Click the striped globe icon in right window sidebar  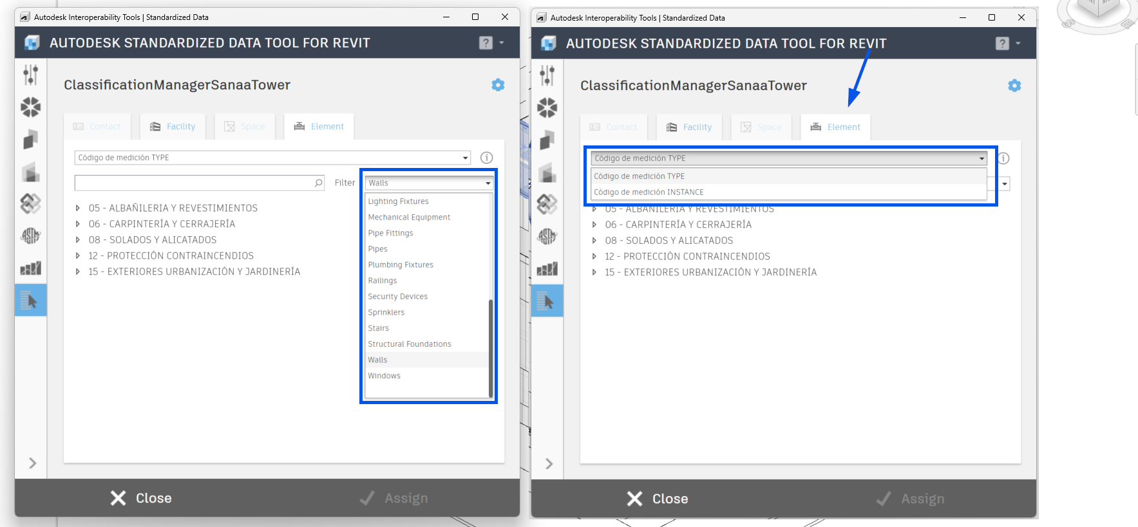[547, 237]
